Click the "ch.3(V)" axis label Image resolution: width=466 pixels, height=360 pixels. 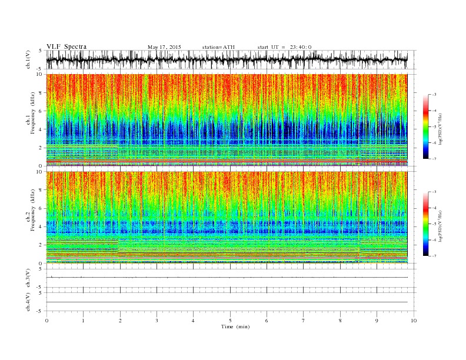(28, 278)
